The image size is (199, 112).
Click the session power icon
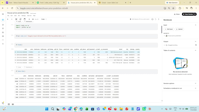point(152,19)
